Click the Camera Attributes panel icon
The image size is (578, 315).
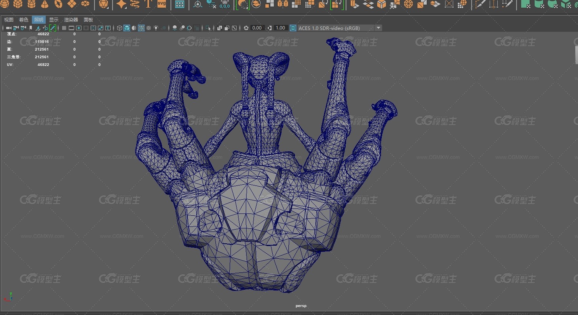23,28
